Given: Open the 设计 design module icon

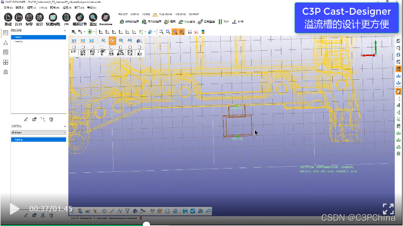Looking at the screenshot, I should [39, 18].
